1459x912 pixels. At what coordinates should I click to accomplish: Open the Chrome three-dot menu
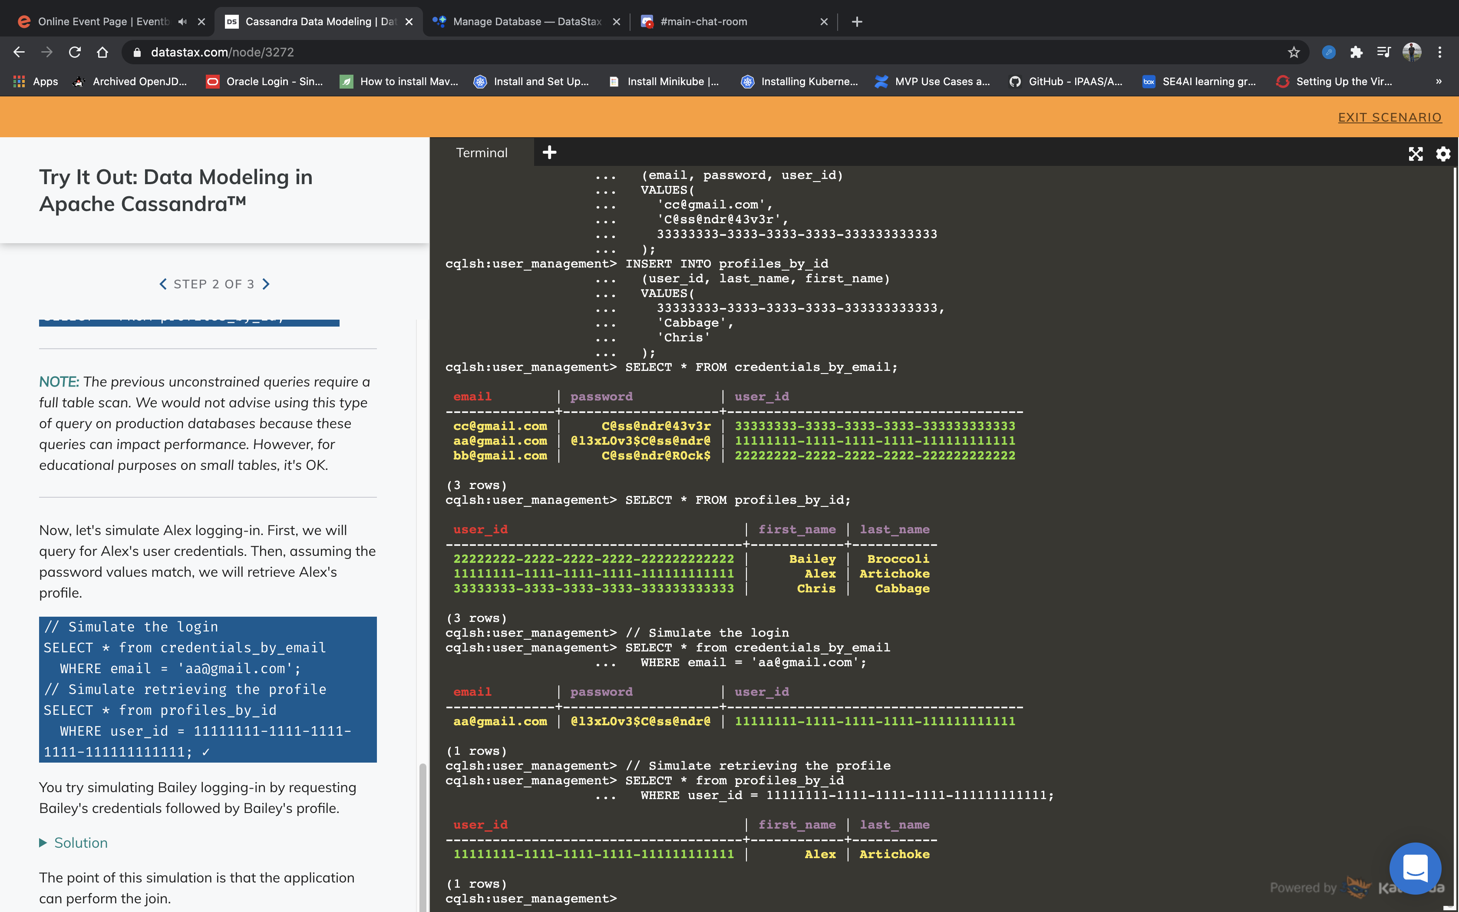1440,52
